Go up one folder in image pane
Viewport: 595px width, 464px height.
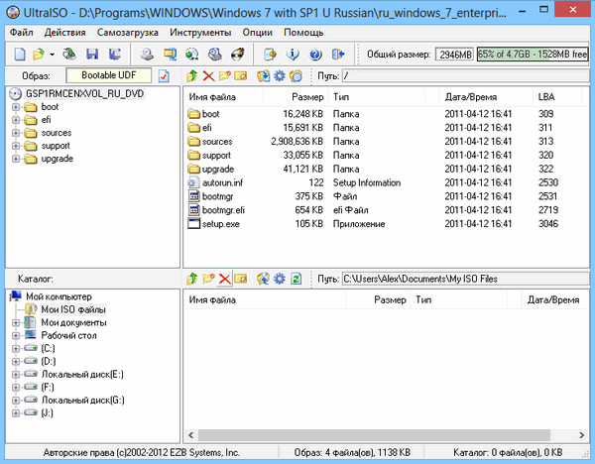coord(191,75)
